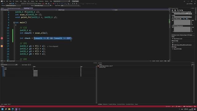The height and width of the screenshot is (111, 197).
Task: Click the editor vertical scrollbar
Action: point(170,35)
